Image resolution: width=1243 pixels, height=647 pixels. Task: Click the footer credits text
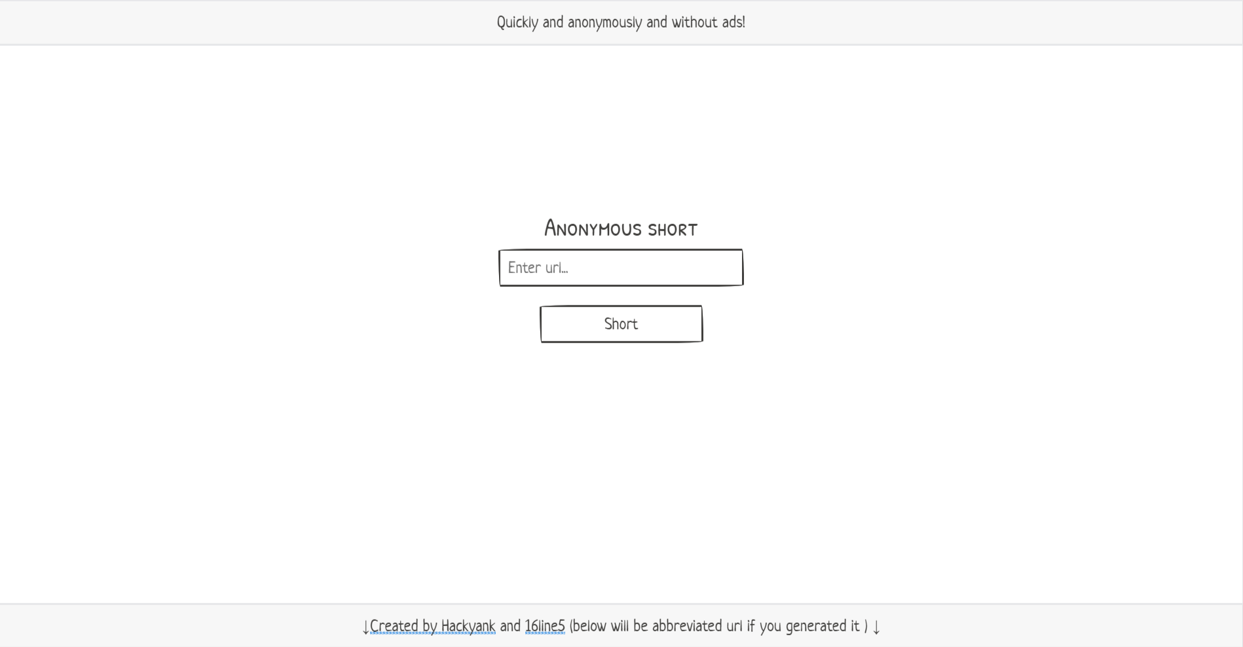click(620, 626)
